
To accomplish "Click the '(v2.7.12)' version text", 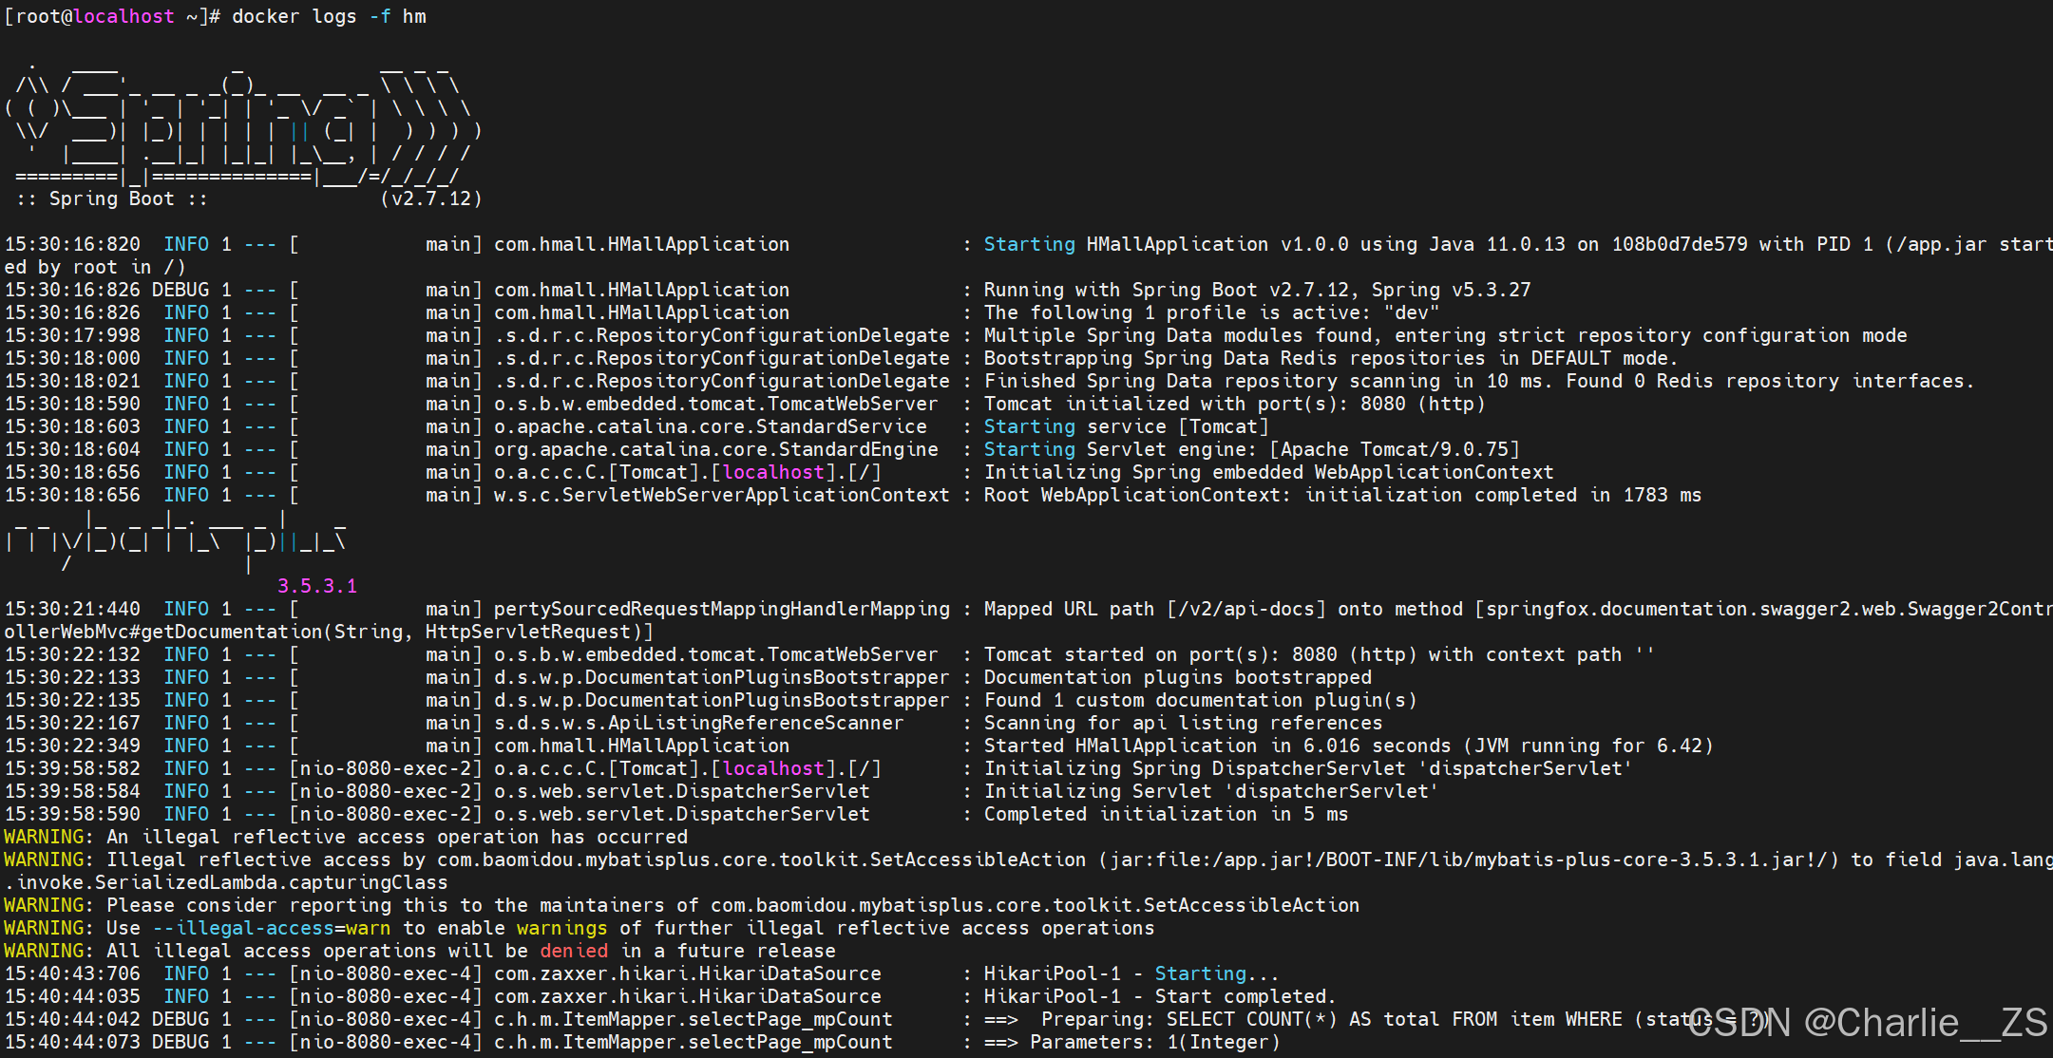I will click(431, 198).
